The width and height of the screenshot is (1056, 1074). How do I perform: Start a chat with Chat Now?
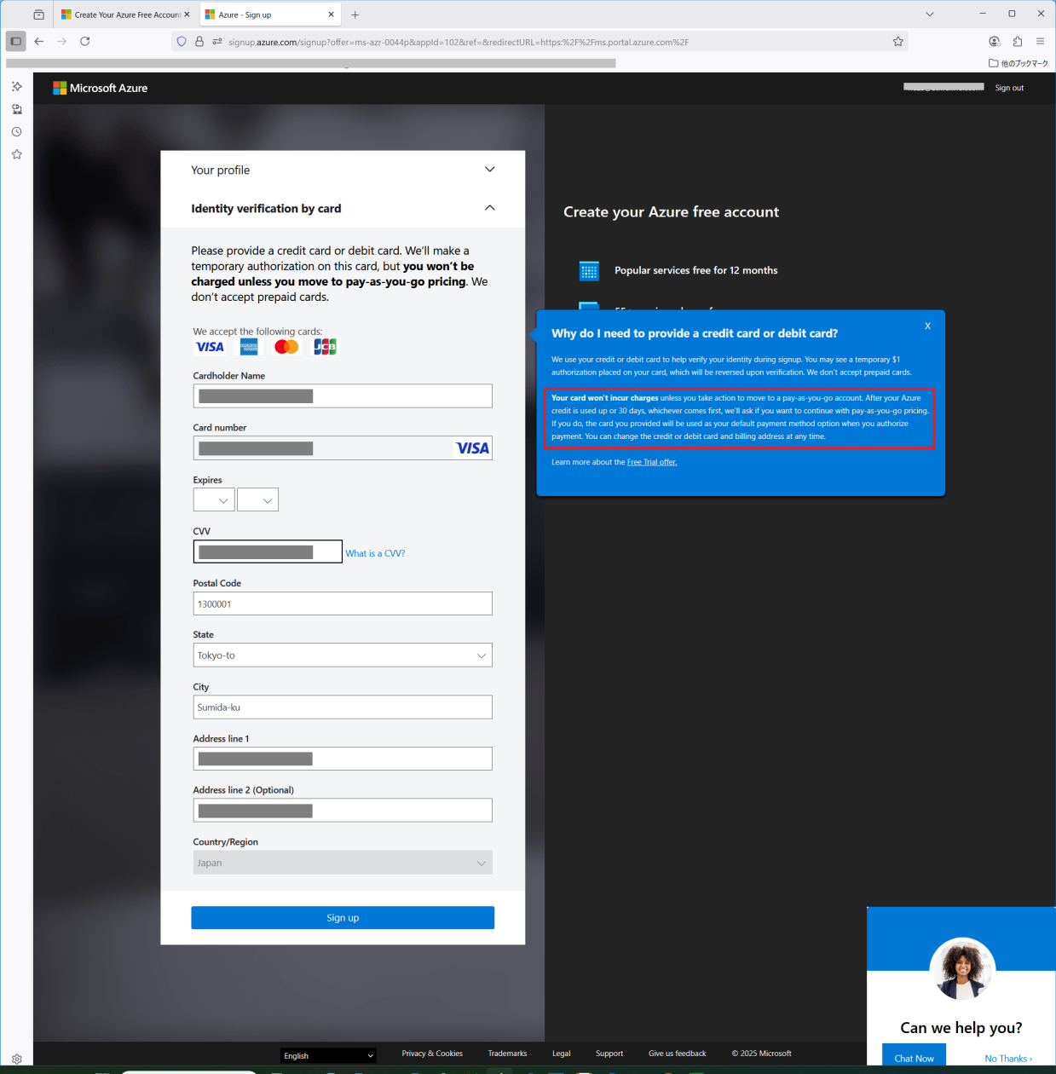(914, 1059)
